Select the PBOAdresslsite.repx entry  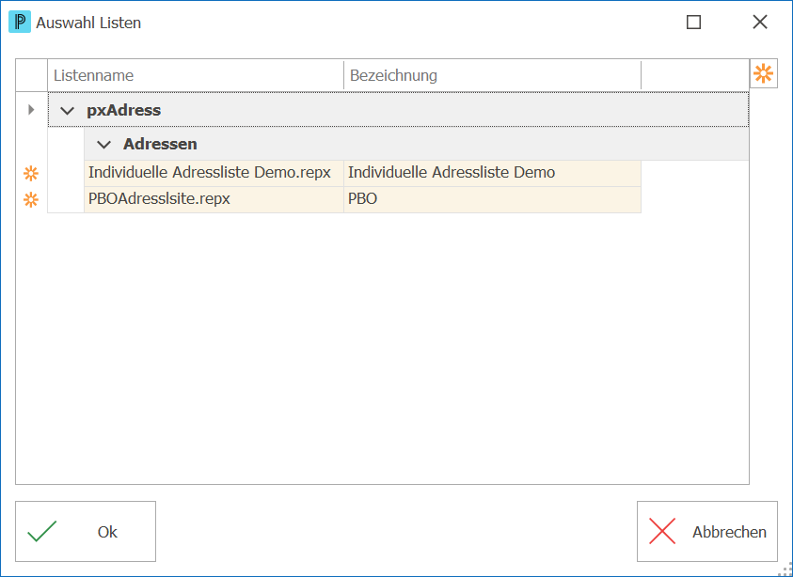click(x=214, y=199)
